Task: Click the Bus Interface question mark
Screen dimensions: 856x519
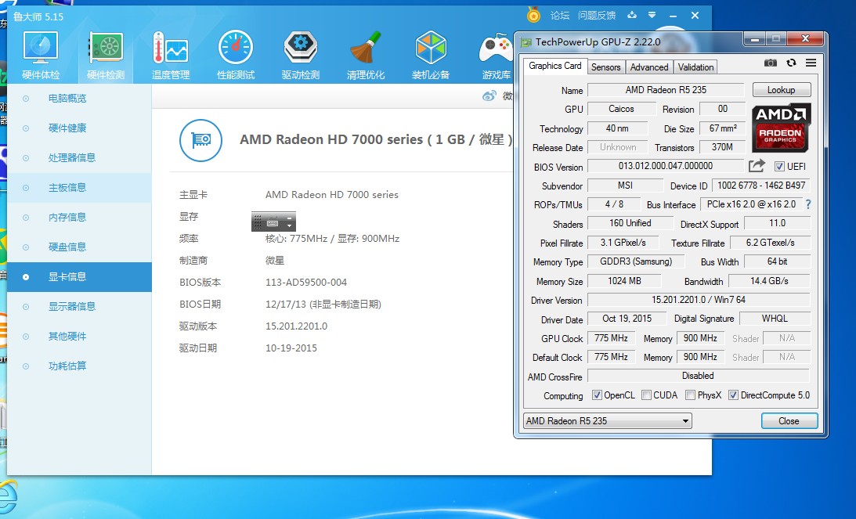Action: pyautogui.click(x=808, y=204)
